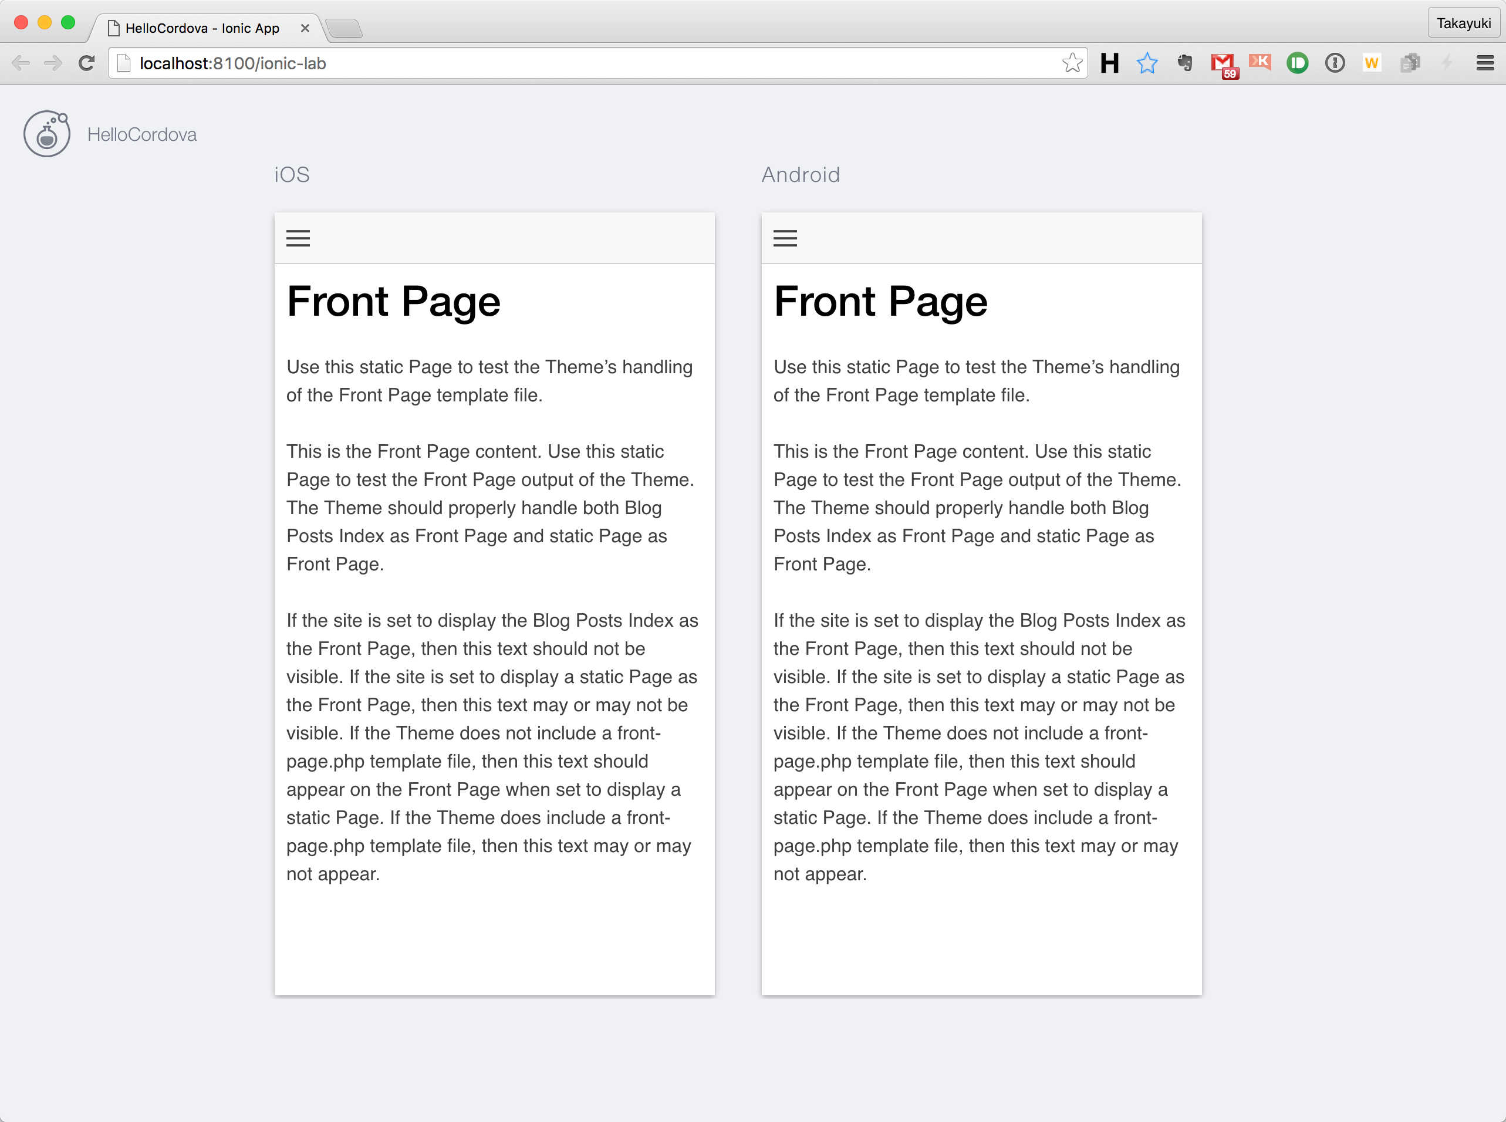Screen dimensions: 1506x1122
Task: Click the green circular extension icon
Action: (x=1297, y=63)
